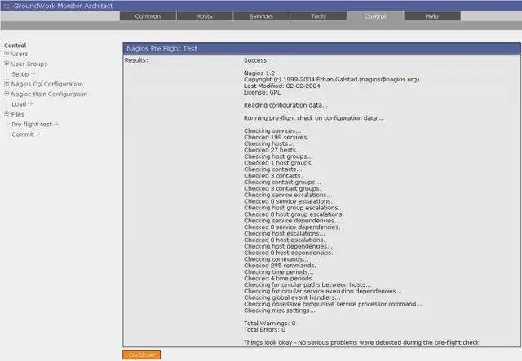Click the orange Continue button
The image size is (522, 361).
[141, 354]
